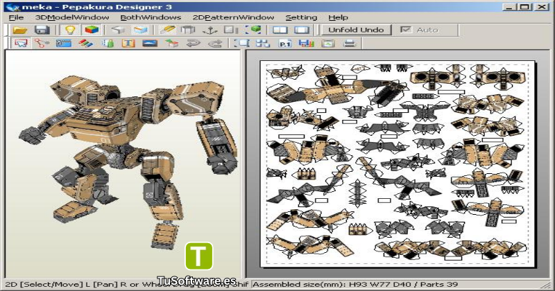Screen dimensions: 555x291
Task: Click the gray table-shaped icon
Action: (x=188, y=30)
